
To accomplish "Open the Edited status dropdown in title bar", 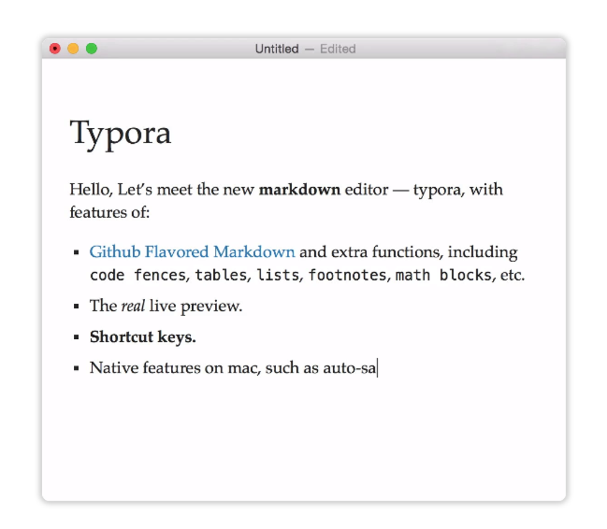I will (x=337, y=49).
